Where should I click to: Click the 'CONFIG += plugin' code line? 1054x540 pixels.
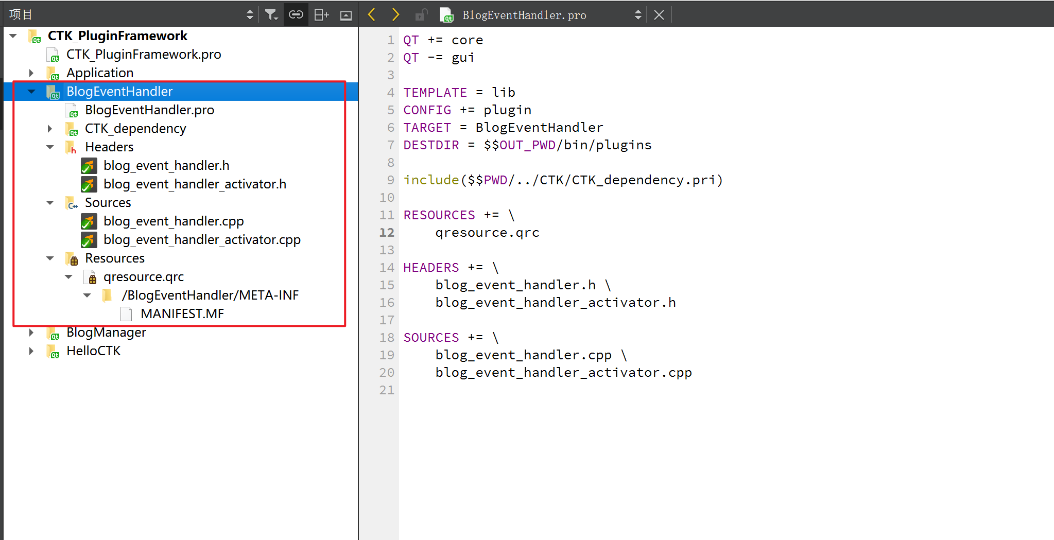pyautogui.click(x=467, y=110)
